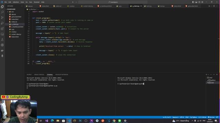
Task: Change file encoding via UTF-8 status
Action: point(182,117)
